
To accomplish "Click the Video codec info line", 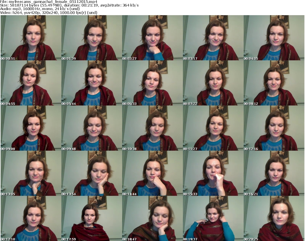I will coord(49,12).
